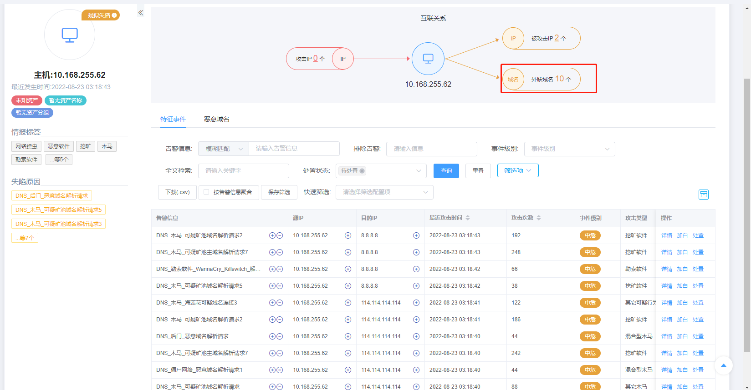The image size is (751, 390).
Task: Remove the 待处置 status tag
Action: (x=362, y=171)
